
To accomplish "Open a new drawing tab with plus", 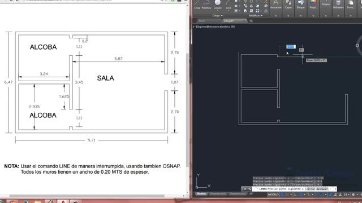I will pyautogui.click(x=251, y=21).
